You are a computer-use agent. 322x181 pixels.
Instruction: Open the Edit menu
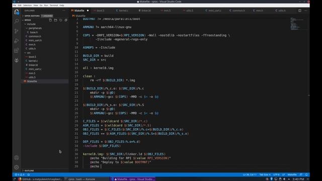pyautogui.click(x=20, y=6)
